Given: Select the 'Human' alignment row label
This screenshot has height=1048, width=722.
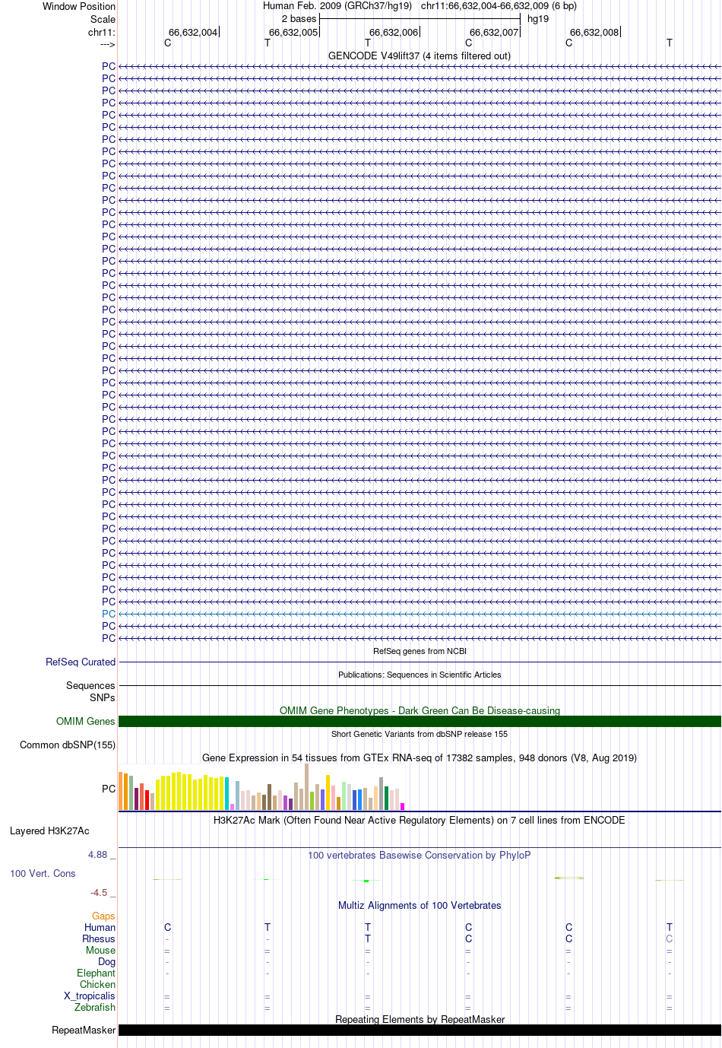Looking at the screenshot, I should click(x=100, y=928).
